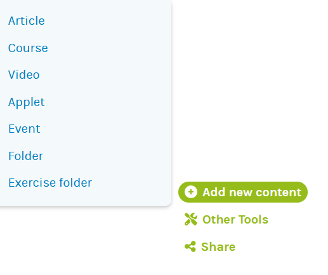
Task: Click the share network icon
Action: pos(190,246)
